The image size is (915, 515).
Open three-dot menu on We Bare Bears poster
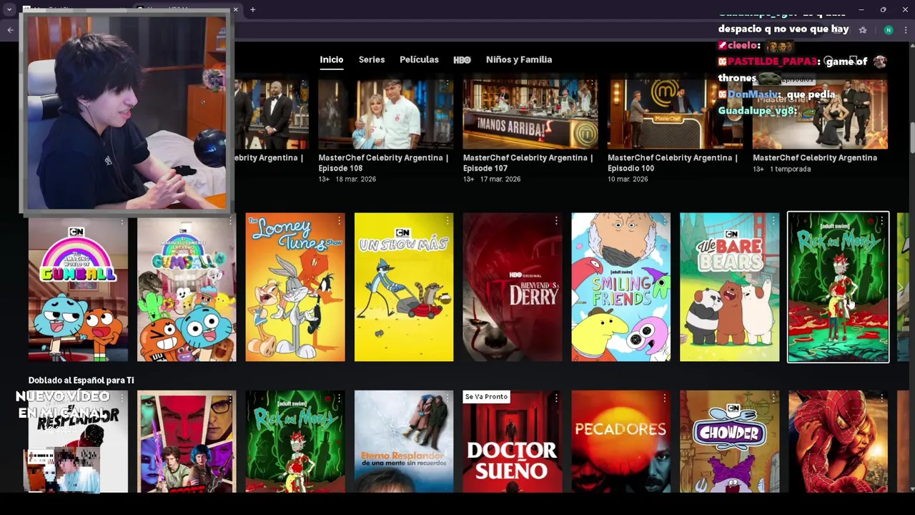773,222
